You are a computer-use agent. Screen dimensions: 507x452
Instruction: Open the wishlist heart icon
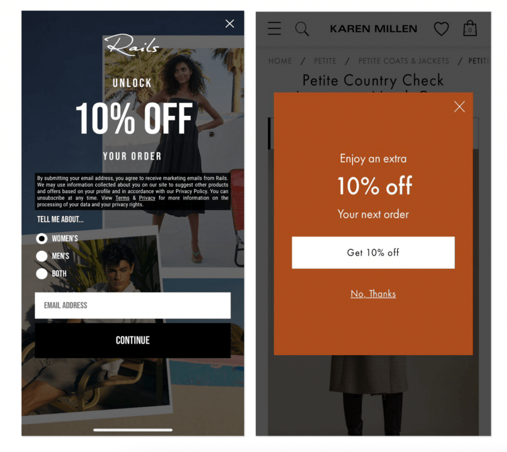tap(441, 29)
